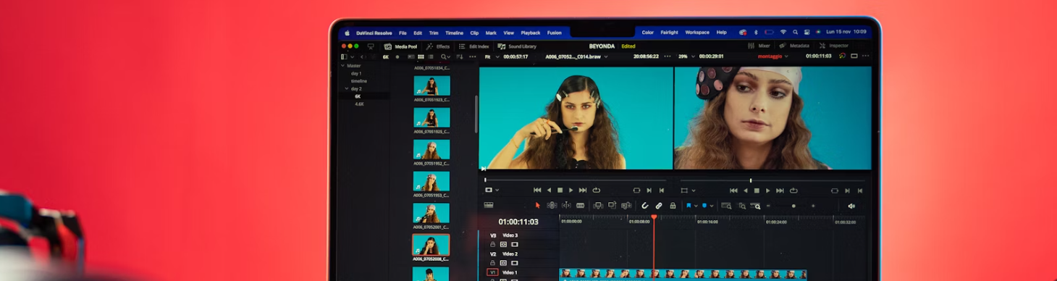The height and width of the screenshot is (281, 1057).
Task: Open the Metadata panel
Action: pyautogui.click(x=794, y=46)
